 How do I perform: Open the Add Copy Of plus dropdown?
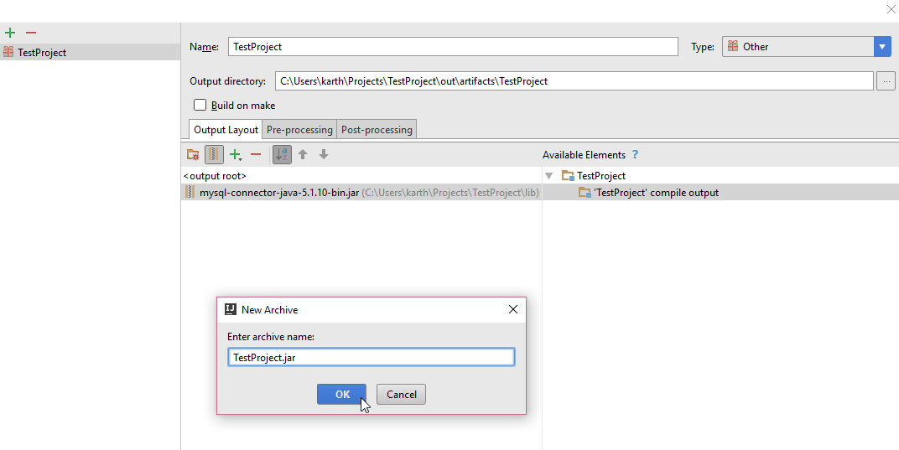[x=235, y=155]
